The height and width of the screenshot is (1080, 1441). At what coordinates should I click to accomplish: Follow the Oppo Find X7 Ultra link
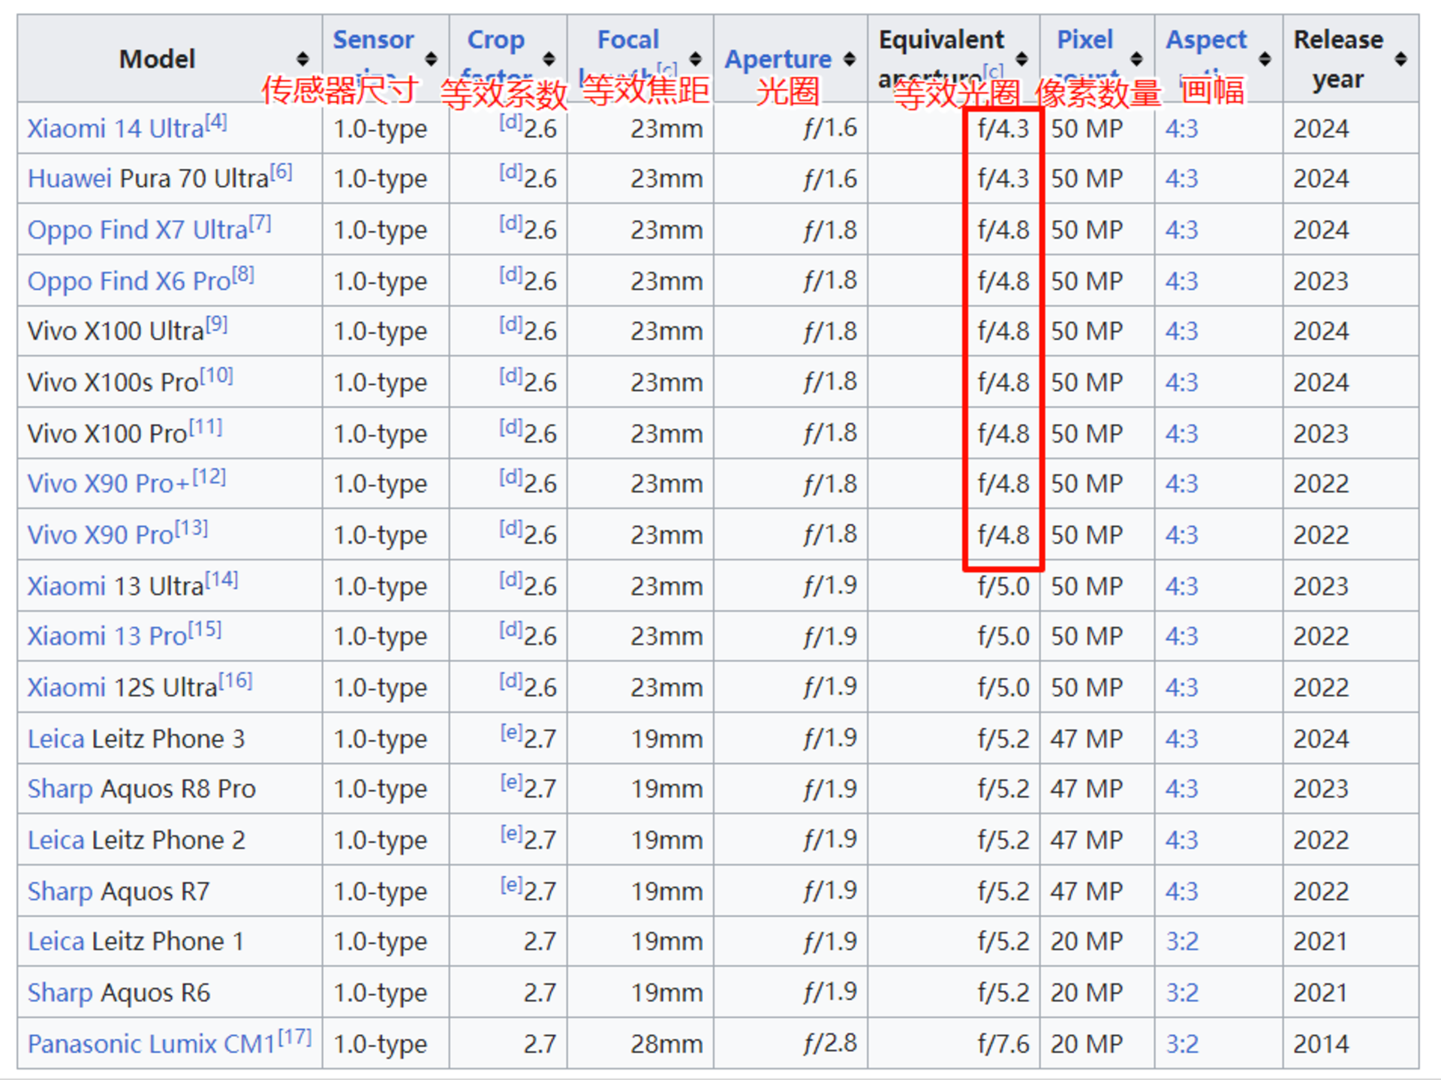point(137,230)
